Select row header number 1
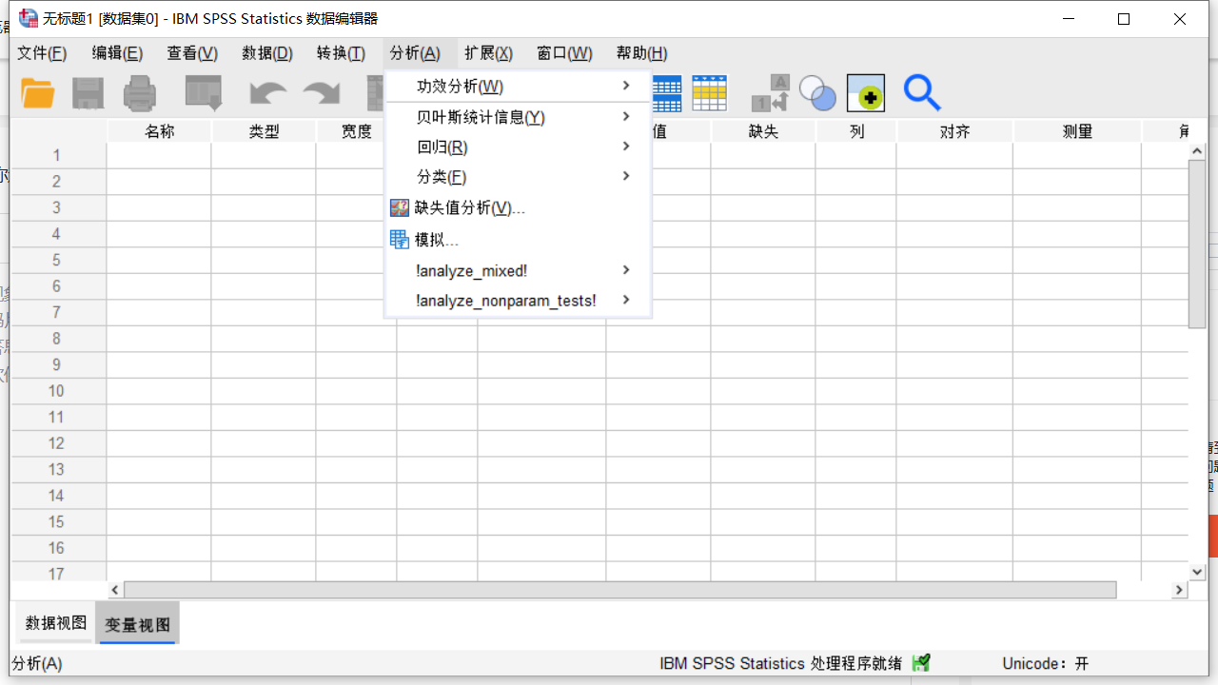1218x685 pixels. (58, 156)
